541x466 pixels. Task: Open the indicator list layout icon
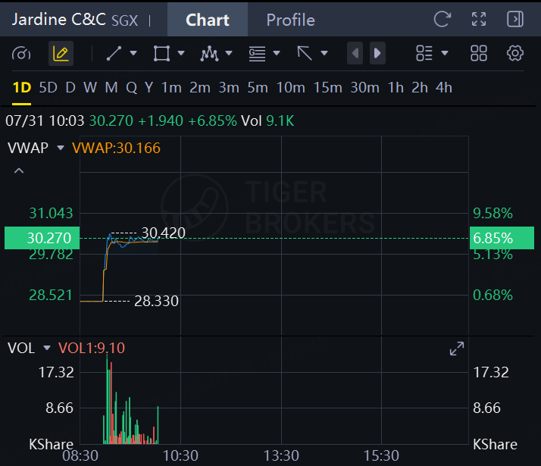pyautogui.click(x=424, y=53)
